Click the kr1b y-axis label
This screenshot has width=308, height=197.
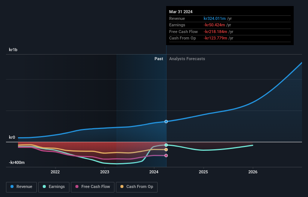pos(13,50)
